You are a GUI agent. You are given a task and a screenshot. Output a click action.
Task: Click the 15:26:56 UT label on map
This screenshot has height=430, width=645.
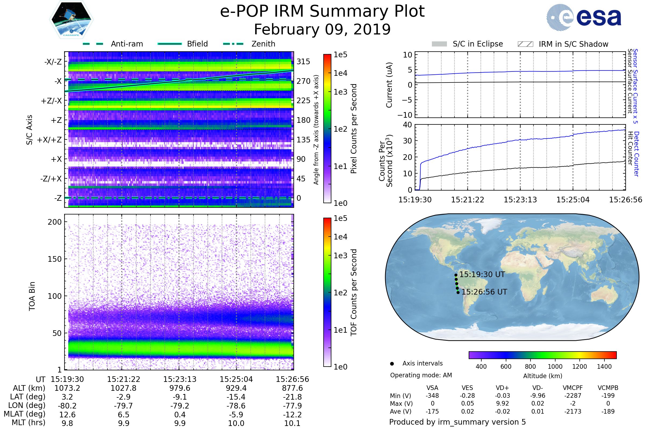pos(484,292)
